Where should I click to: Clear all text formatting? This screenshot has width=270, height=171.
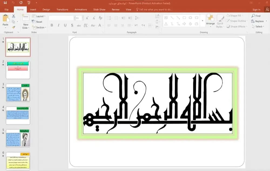(x=100, y=18)
